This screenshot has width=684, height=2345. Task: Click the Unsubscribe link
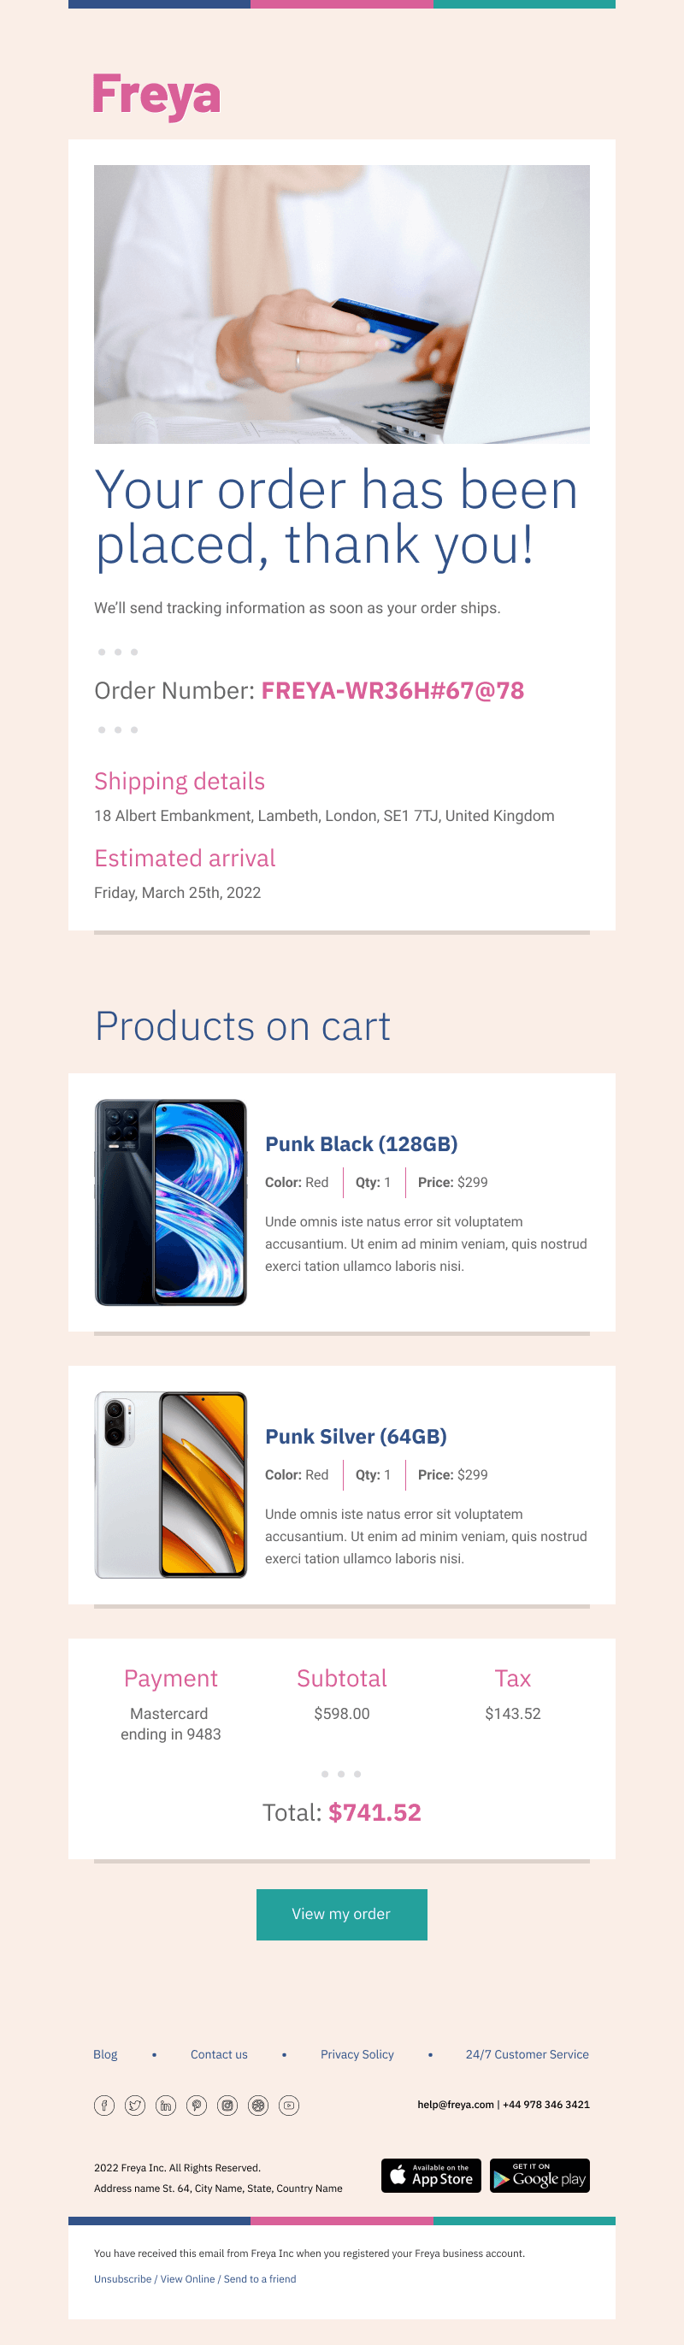pyautogui.click(x=123, y=2278)
